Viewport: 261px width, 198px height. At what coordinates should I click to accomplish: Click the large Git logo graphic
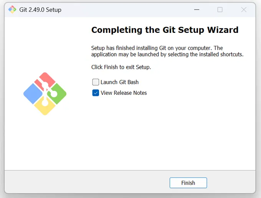[45, 94]
